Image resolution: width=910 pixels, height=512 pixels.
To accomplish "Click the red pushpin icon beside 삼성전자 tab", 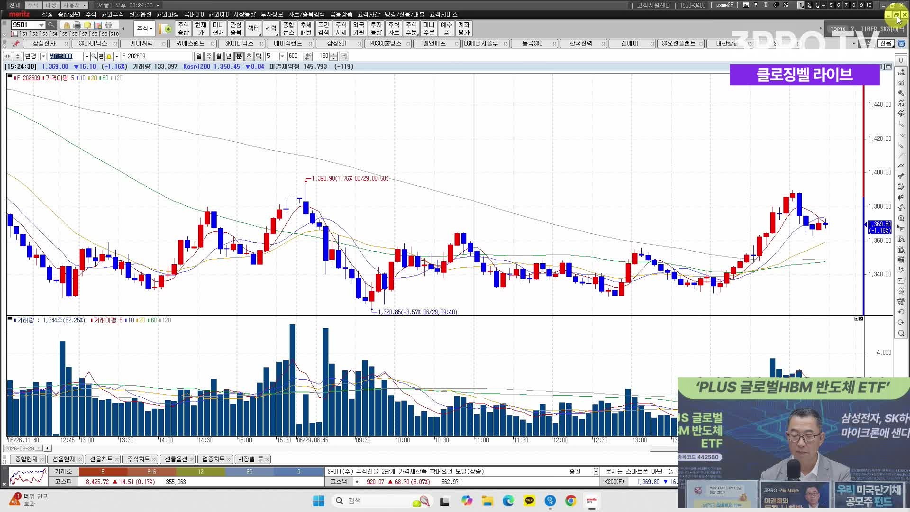I will click(x=16, y=43).
